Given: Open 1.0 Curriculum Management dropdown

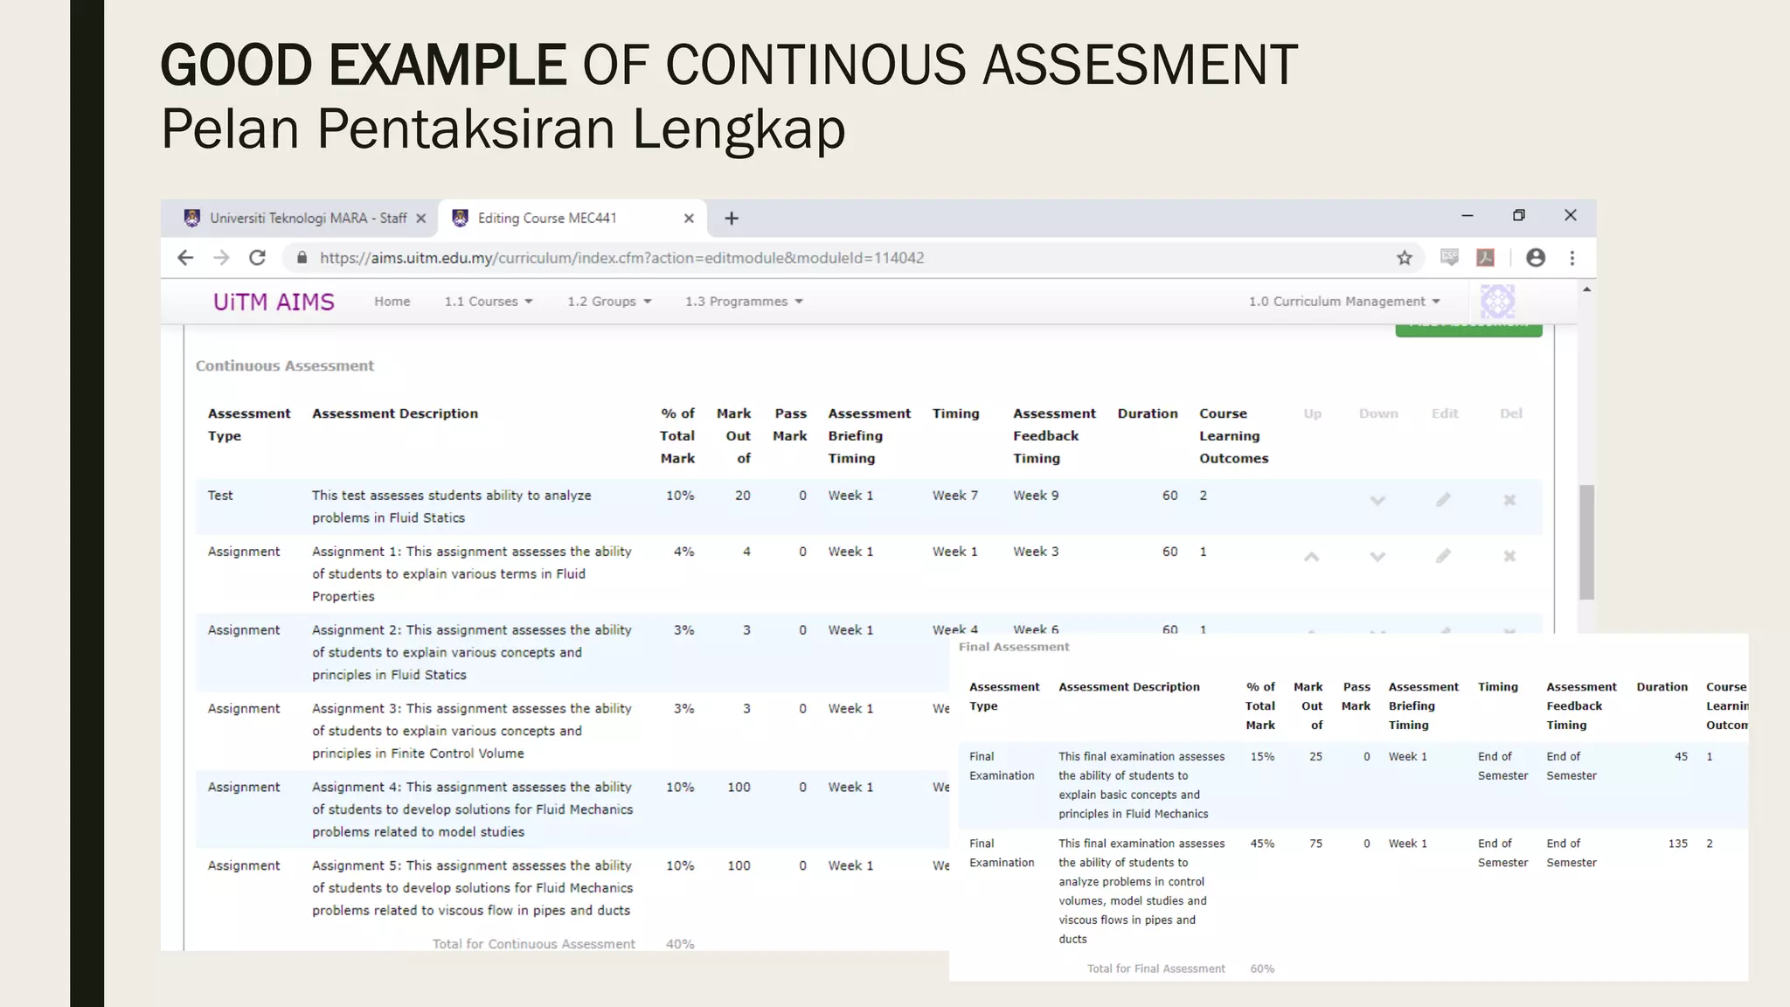Looking at the screenshot, I should click(1343, 302).
